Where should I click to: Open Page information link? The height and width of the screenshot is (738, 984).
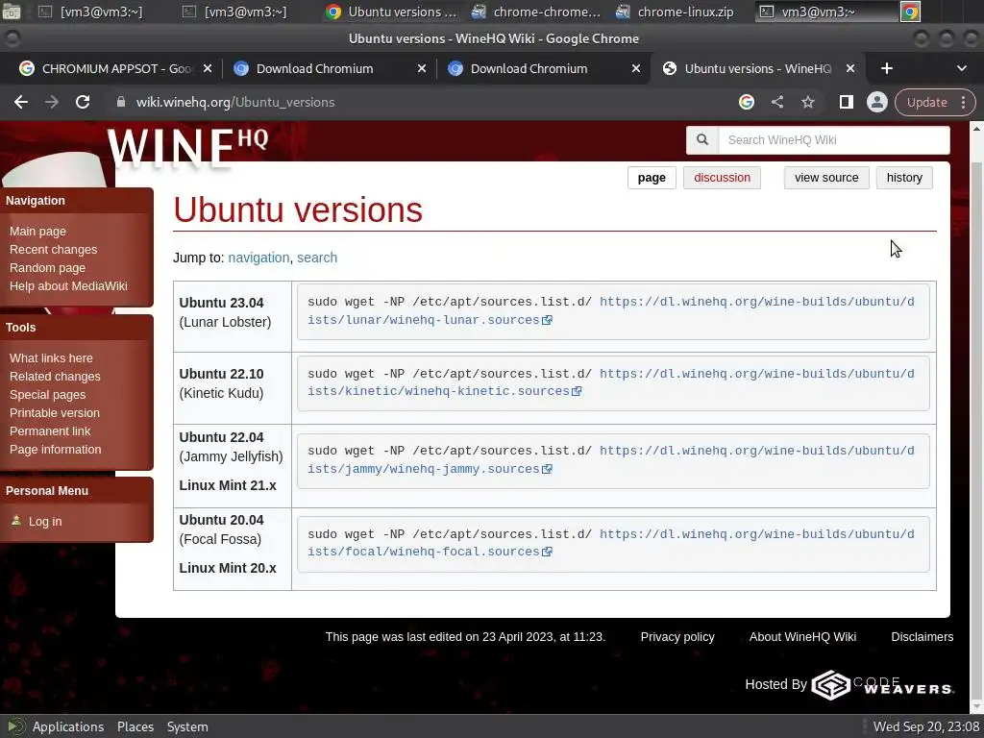tap(55, 450)
